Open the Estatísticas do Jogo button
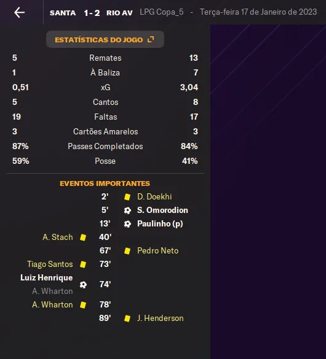 pos(105,39)
